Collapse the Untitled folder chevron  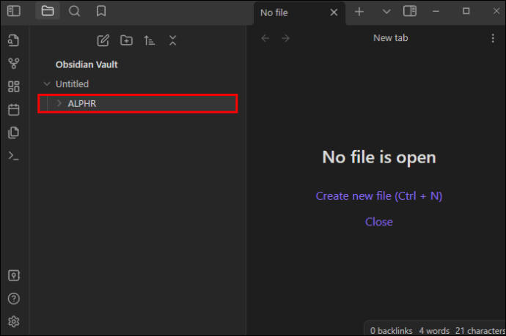(x=47, y=83)
